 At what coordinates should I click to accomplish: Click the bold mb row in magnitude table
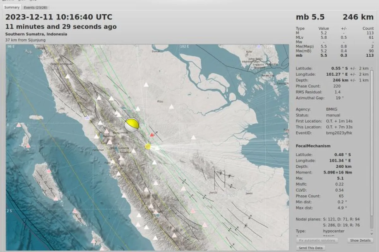coord(335,55)
